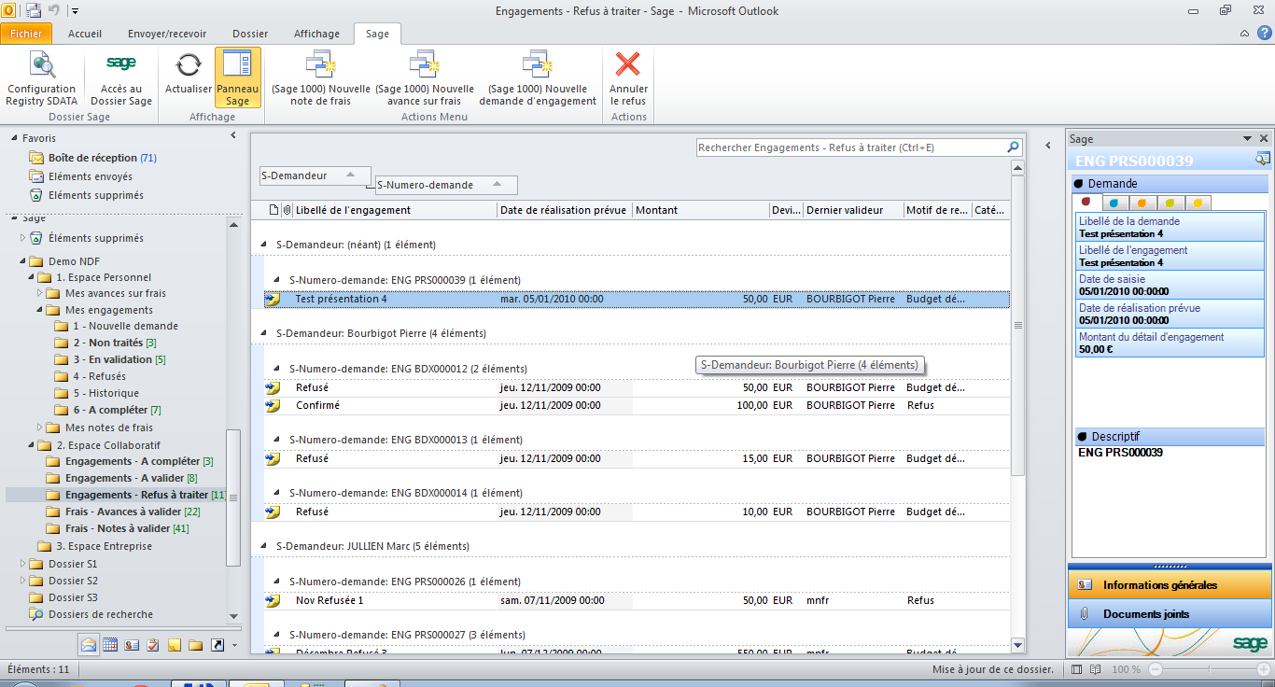This screenshot has width=1275, height=687.
Task: Sort by Date de réalisation prévue column
Action: [564, 210]
